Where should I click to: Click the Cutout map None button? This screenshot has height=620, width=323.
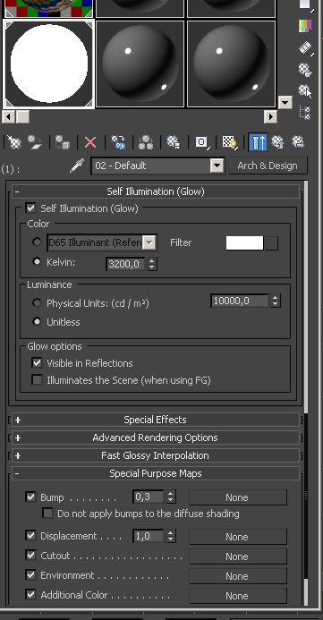(x=238, y=556)
